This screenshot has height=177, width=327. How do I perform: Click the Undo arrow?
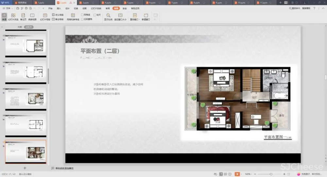point(35,8)
